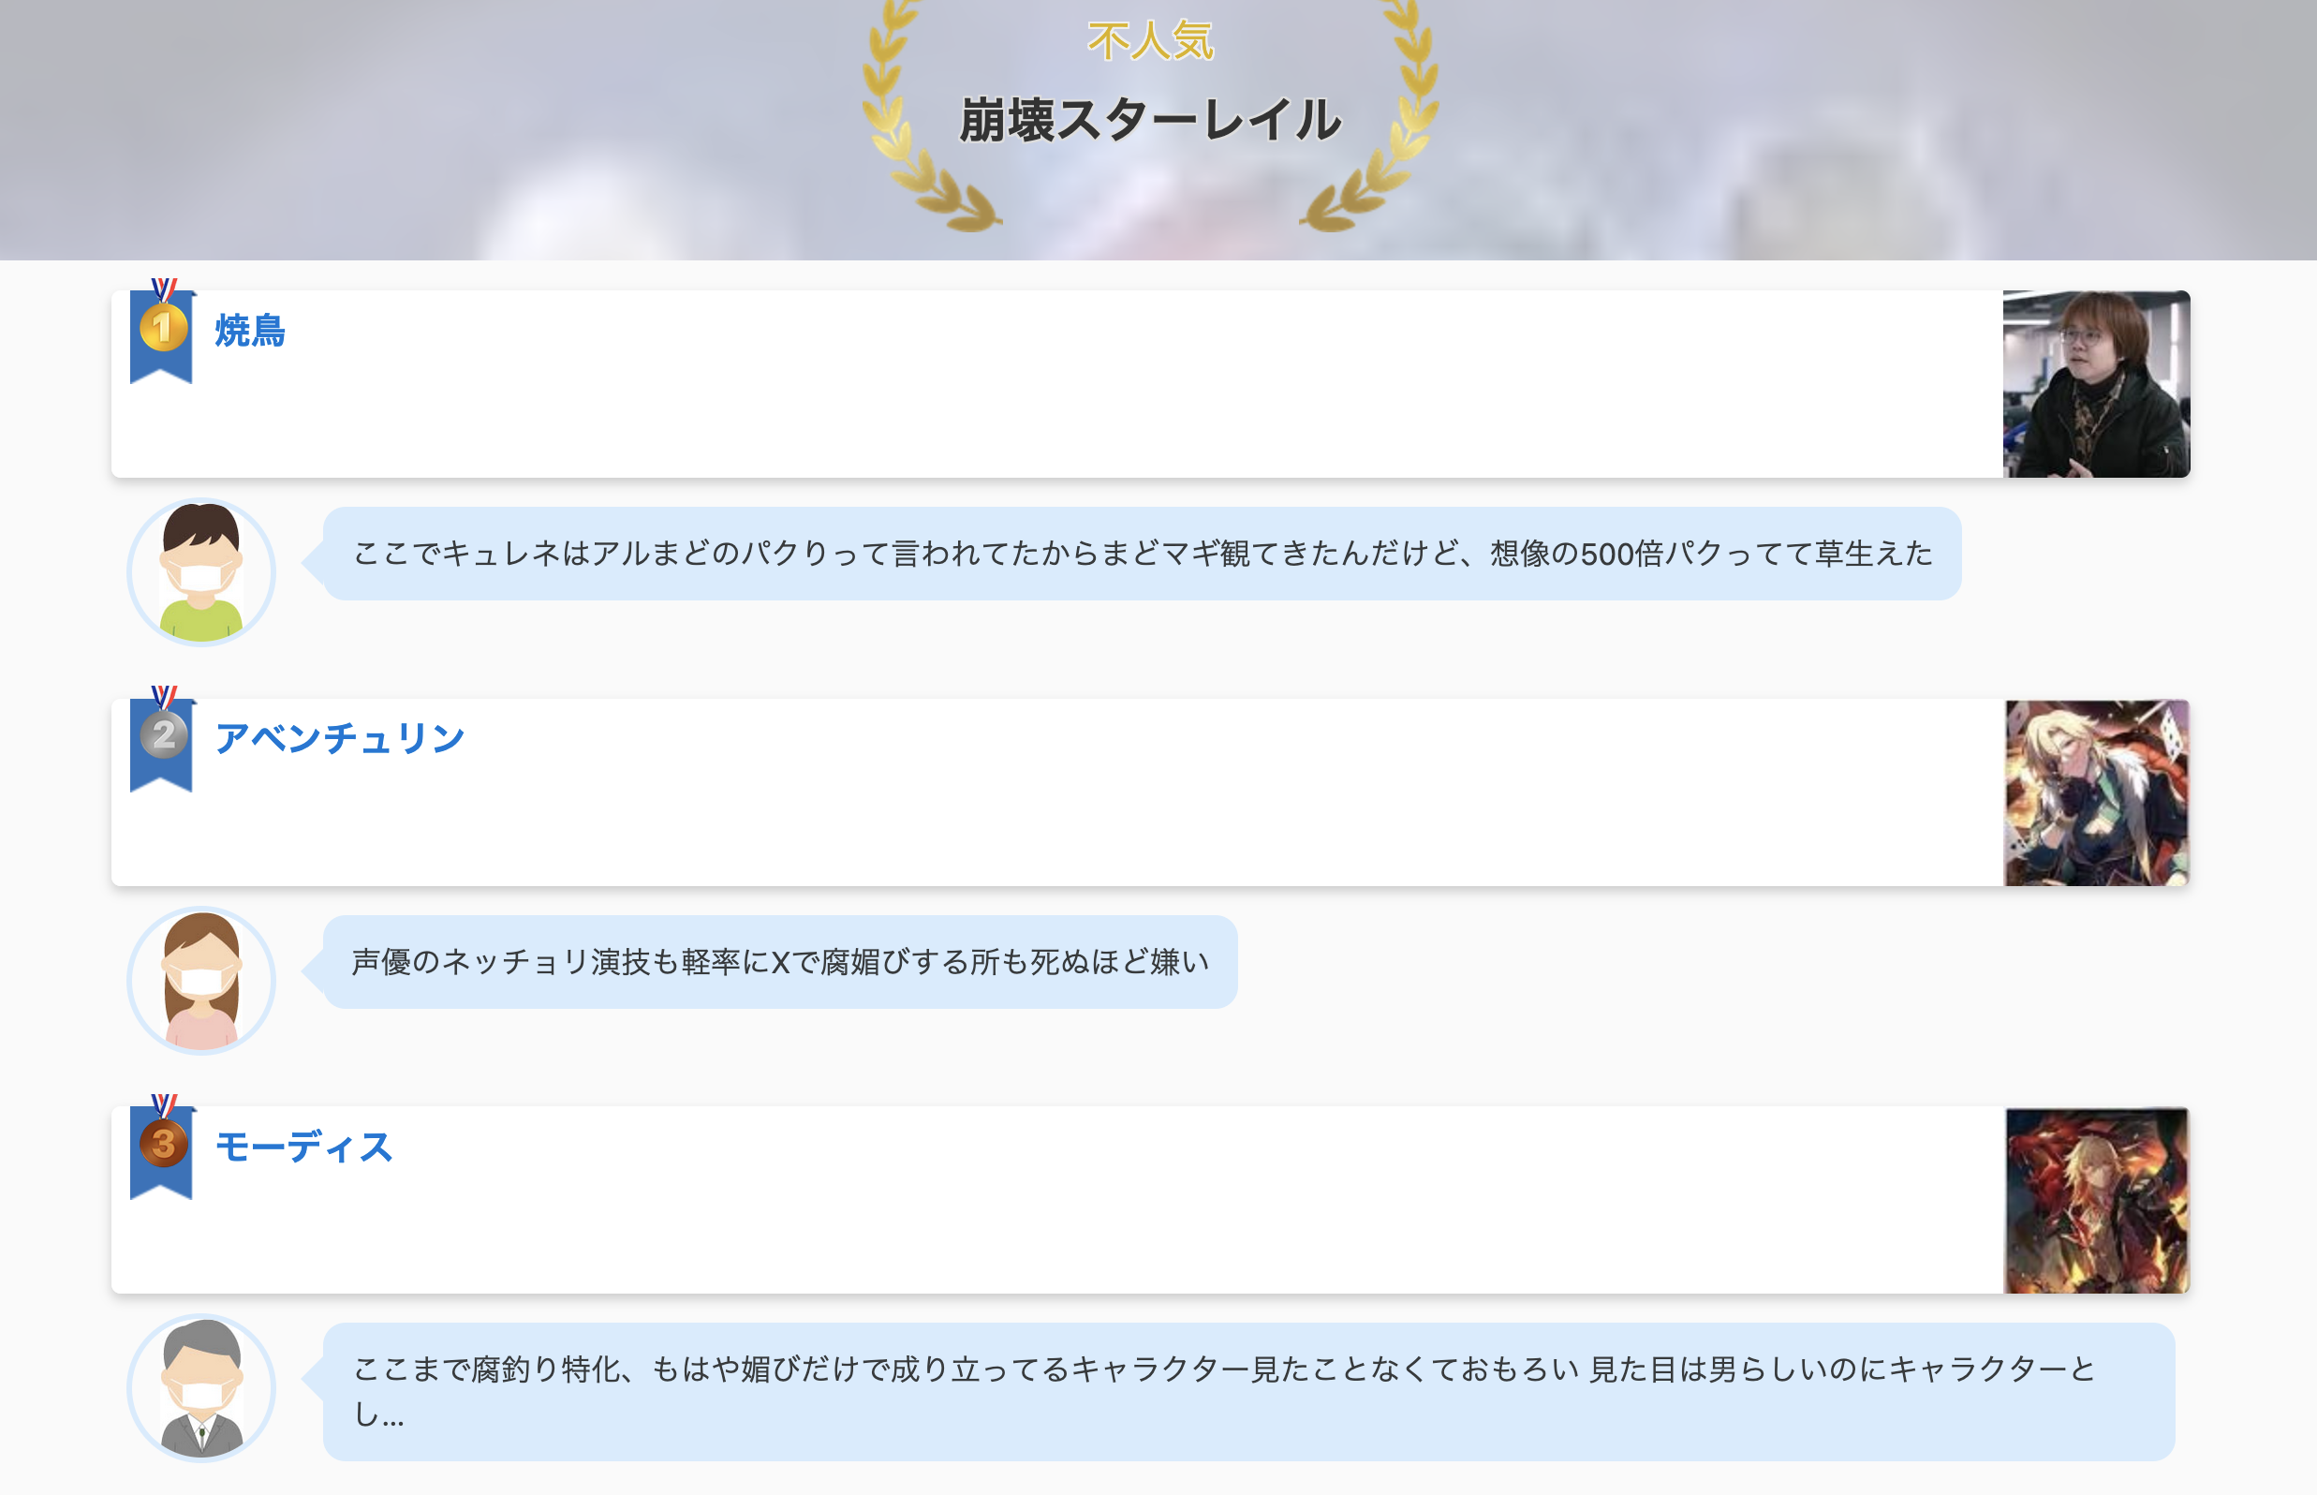Click the 不人気 golden label
Screen dimensions: 2317x1495
click(x=1150, y=41)
